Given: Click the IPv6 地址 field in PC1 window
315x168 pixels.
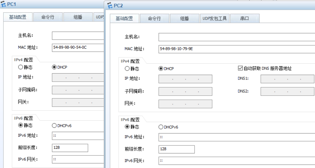Looking at the screenshot, I should tap(78, 136).
